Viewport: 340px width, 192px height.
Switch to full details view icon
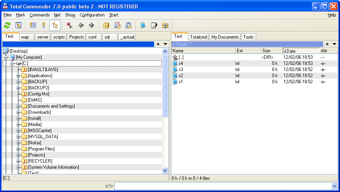click(44, 25)
